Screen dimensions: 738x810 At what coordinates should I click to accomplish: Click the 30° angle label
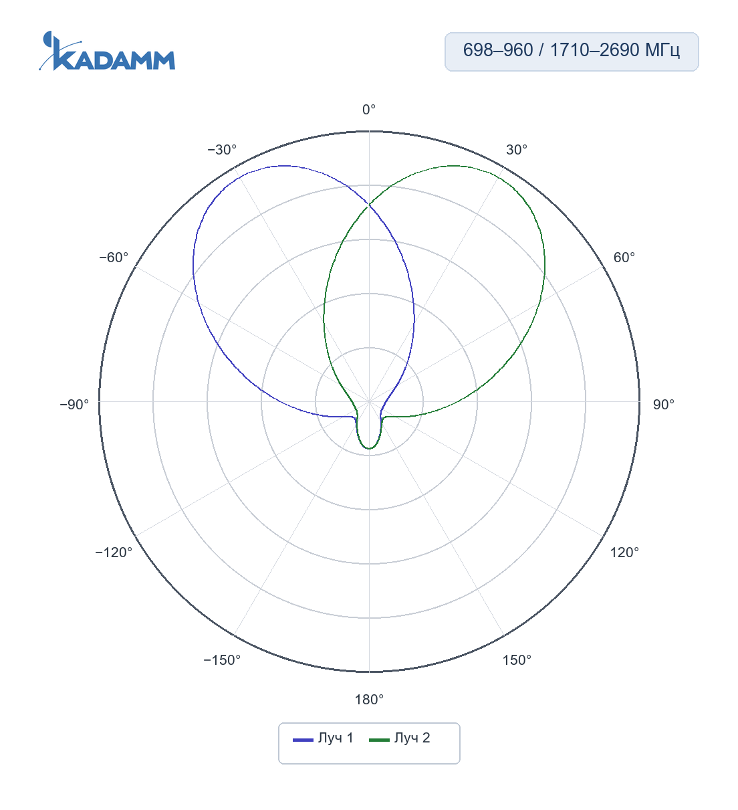tap(517, 150)
